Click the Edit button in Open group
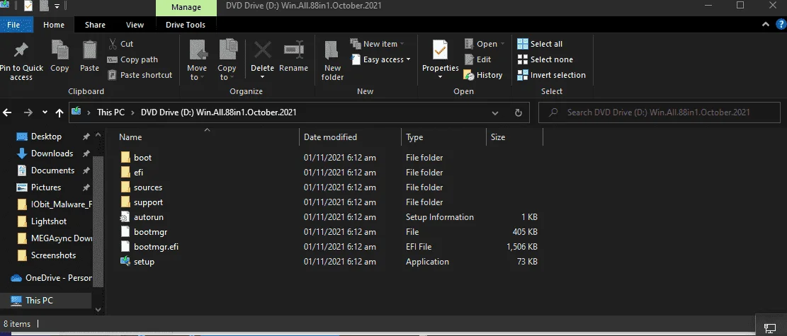 point(477,59)
